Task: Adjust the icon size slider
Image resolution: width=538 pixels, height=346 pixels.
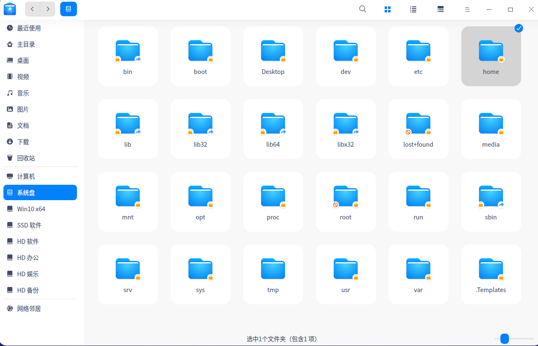Action: tap(505, 339)
